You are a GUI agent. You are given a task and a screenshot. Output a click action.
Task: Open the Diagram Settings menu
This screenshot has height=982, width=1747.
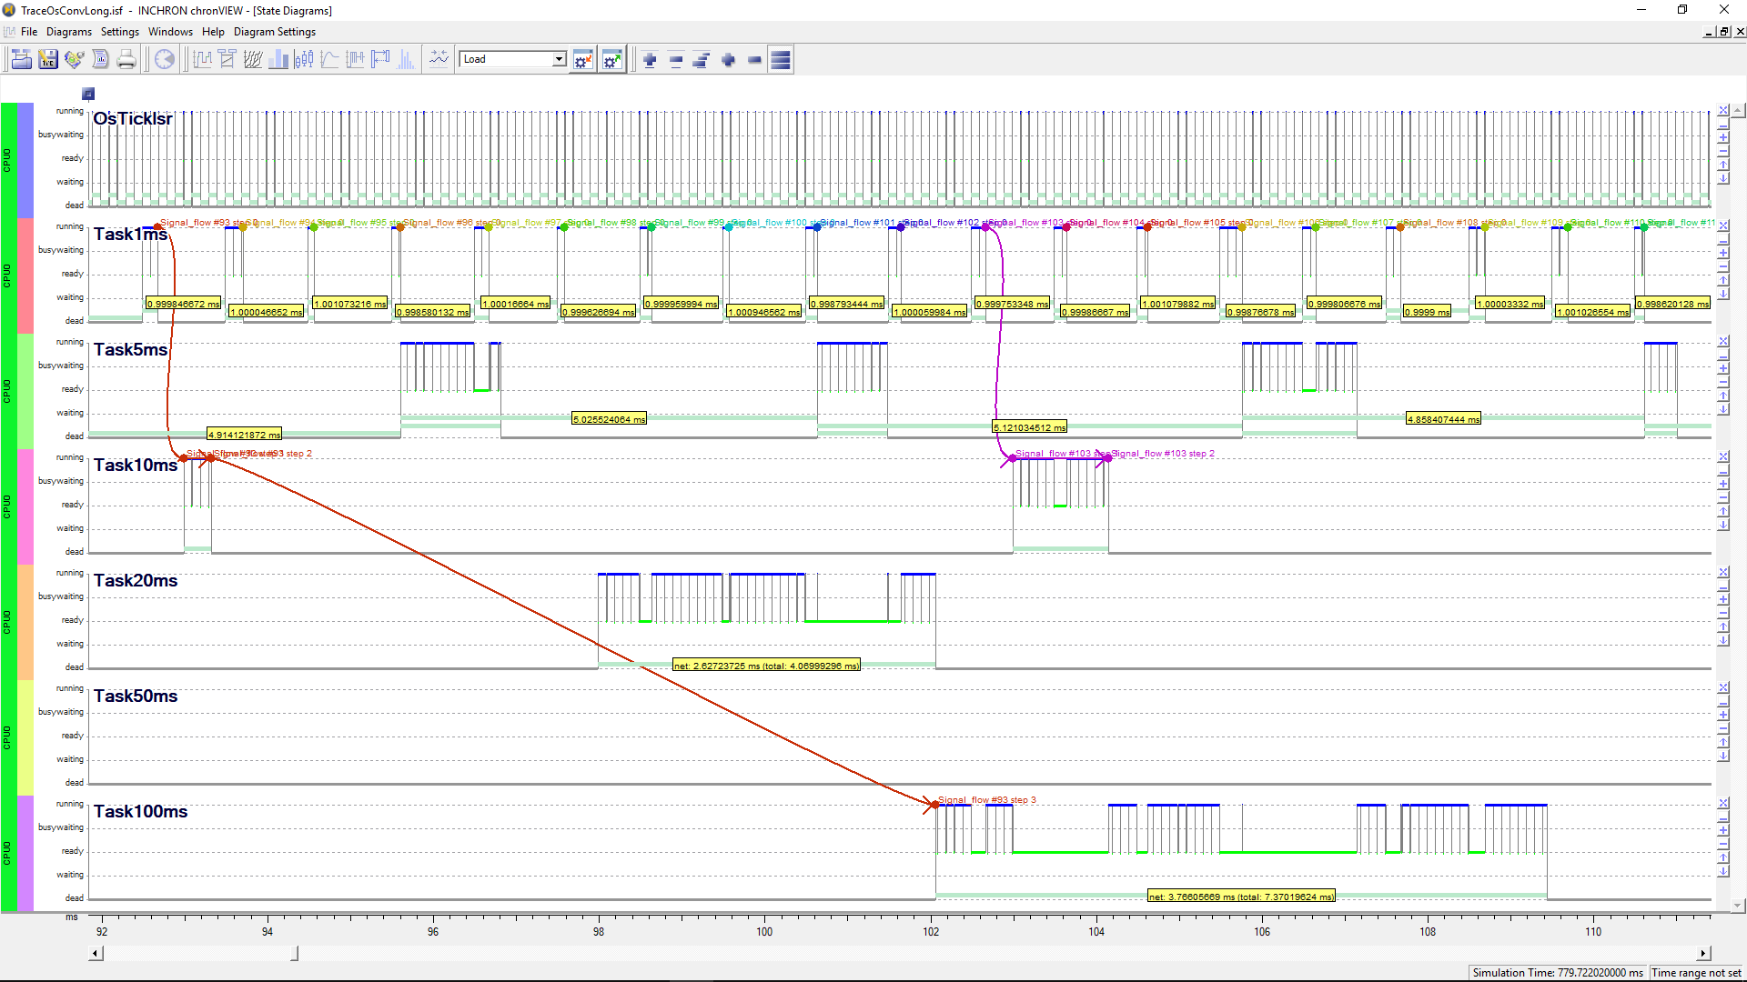tap(275, 32)
